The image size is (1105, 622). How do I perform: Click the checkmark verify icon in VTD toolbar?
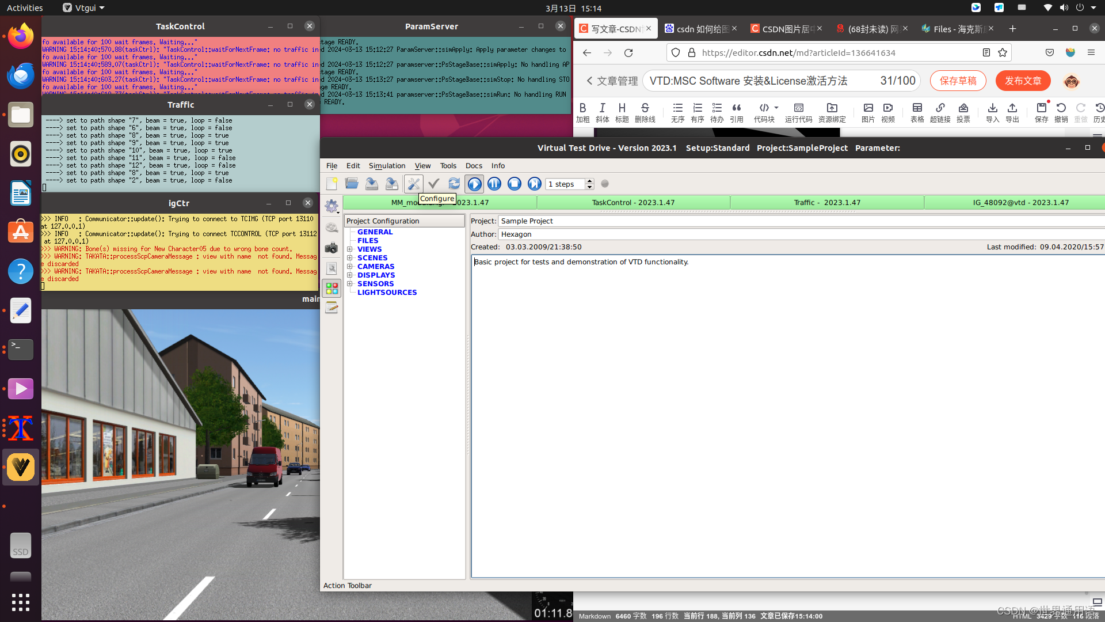pyautogui.click(x=434, y=184)
